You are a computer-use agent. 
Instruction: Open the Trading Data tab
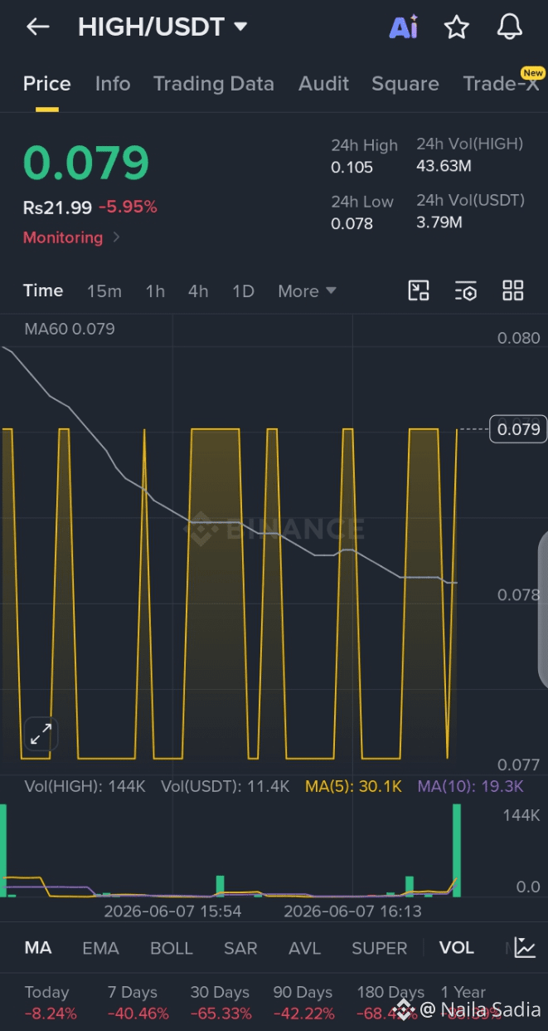tap(214, 84)
